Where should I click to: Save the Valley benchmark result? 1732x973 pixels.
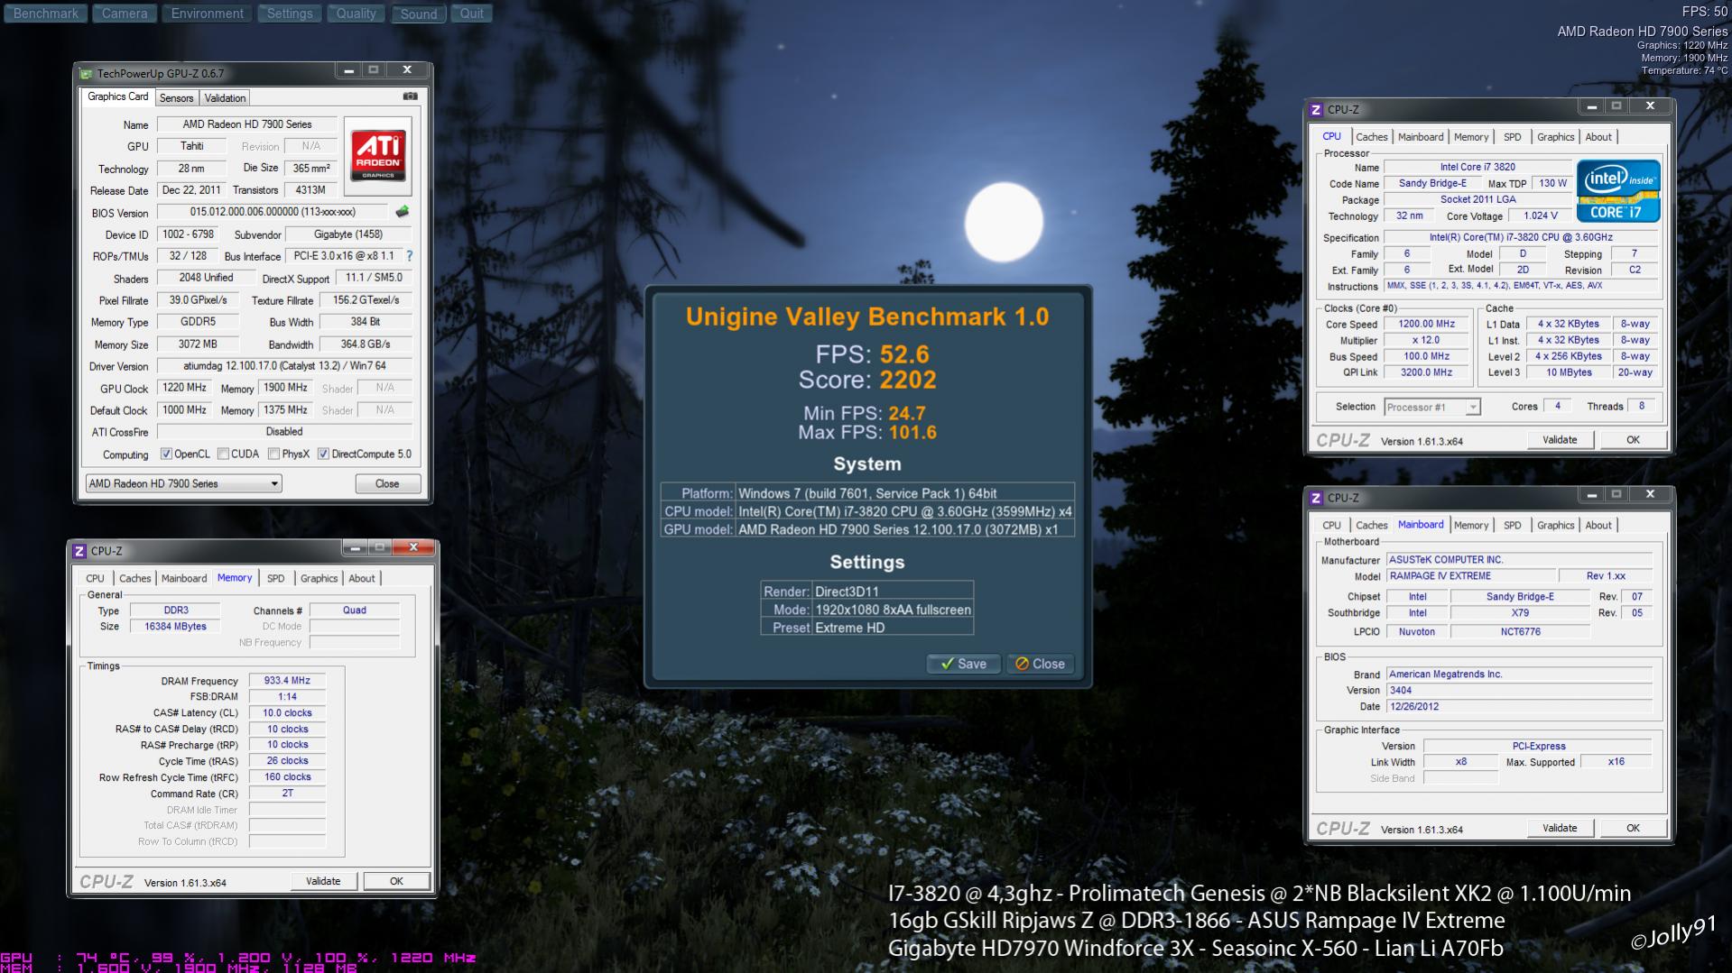pos(963,664)
